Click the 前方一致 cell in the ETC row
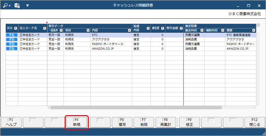This screenshot has height=136, width=266. coord(55,35)
